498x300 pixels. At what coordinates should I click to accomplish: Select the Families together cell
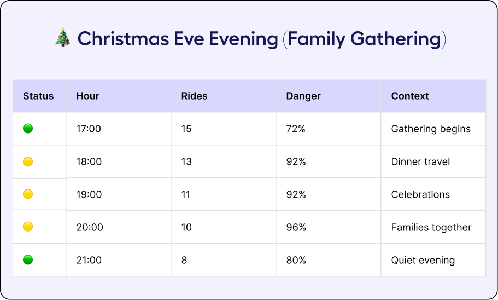(x=431, y=227)
